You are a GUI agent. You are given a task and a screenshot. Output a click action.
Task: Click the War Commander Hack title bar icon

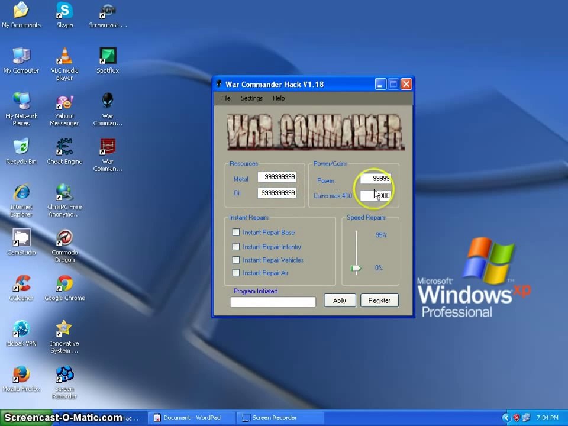tap(219, 84)
